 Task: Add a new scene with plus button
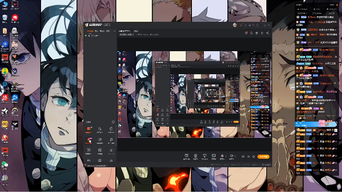pyautogui.click(x=115, y=31)
